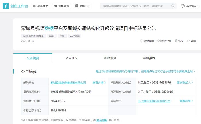Image resolution: width=201 pixels, height=124 pixels.
Task: Click the 剑鱼工作台 logo icon
Action: tap(6, 6)
